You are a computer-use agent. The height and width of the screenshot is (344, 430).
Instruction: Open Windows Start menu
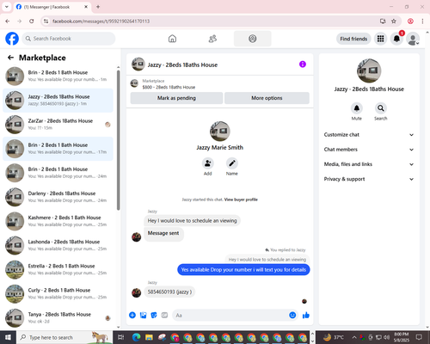[x=8, y=337]
